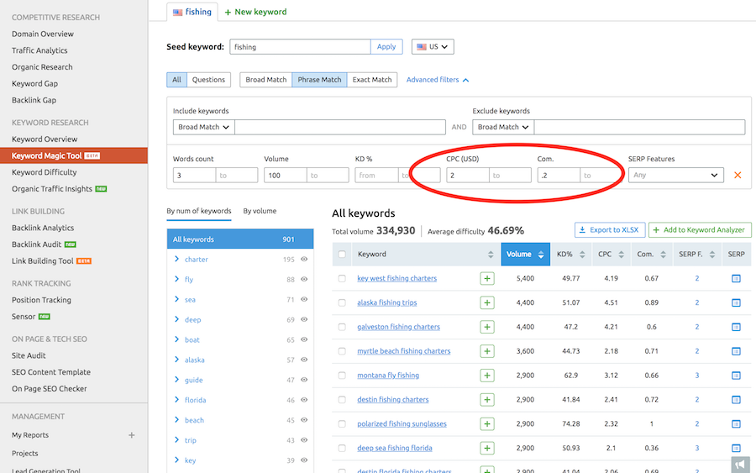Sort table by Keyword column arrows
756x473 pixels.
tap(491, 254)
